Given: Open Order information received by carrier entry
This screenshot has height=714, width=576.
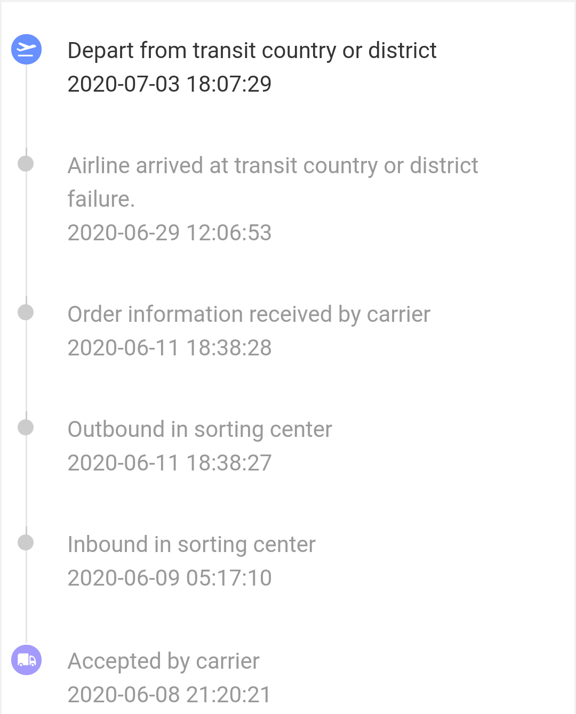Looking at the screenshot, I should 249,314.
